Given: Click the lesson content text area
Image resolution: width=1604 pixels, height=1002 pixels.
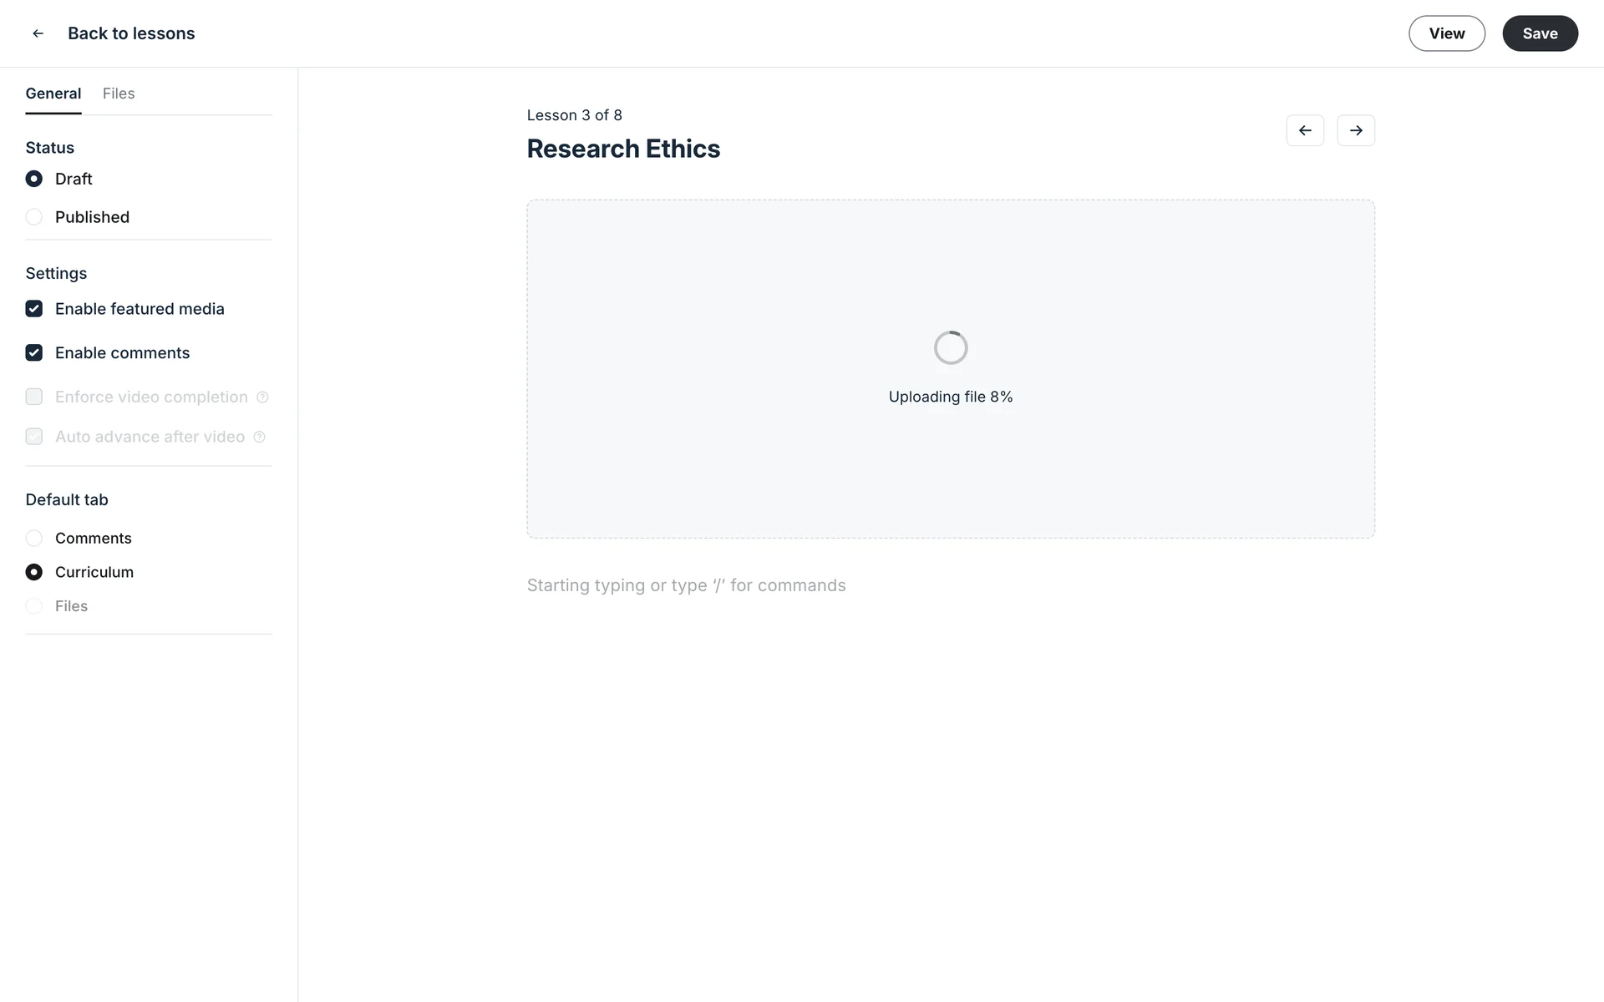Looking at the screenshot, I should pyautogui.click(x=686, y=585).
